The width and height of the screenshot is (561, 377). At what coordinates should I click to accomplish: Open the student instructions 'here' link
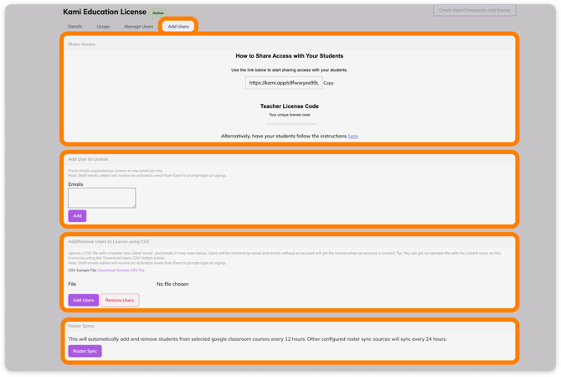point(353,136)
